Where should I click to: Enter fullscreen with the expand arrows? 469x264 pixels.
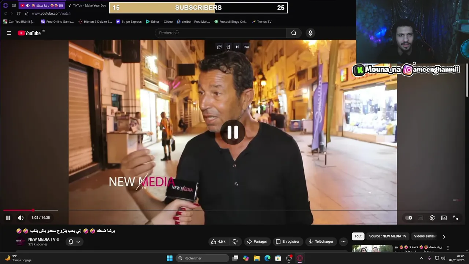coord(455,218)
